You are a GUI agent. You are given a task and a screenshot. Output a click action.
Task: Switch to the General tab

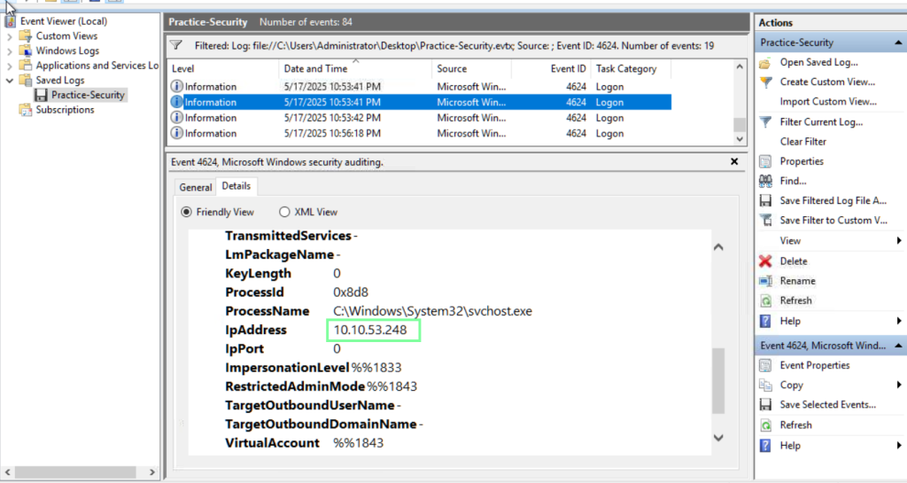coord(196,187)
